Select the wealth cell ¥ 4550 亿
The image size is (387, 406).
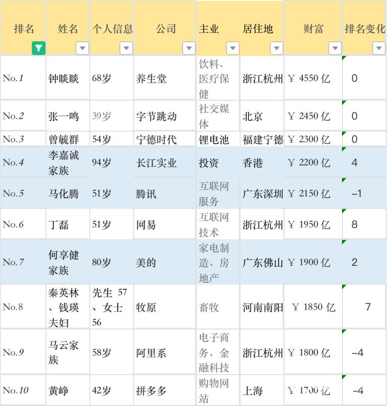[313, 77]
